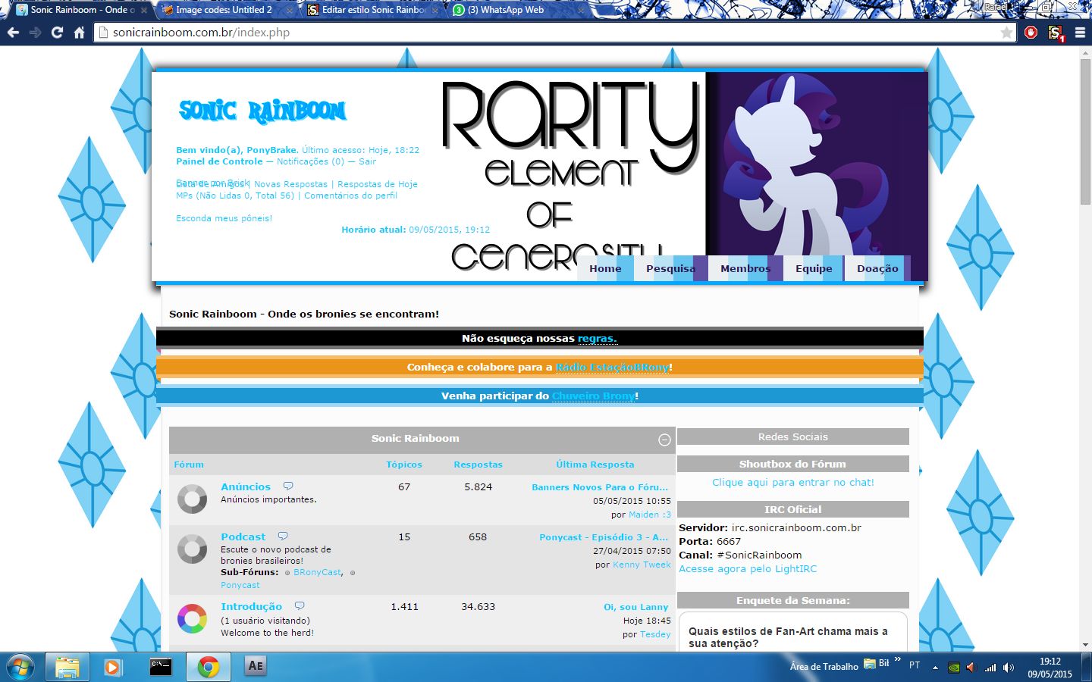Switch to Image codes: Untitled 2 tab

tap(223, 10)
